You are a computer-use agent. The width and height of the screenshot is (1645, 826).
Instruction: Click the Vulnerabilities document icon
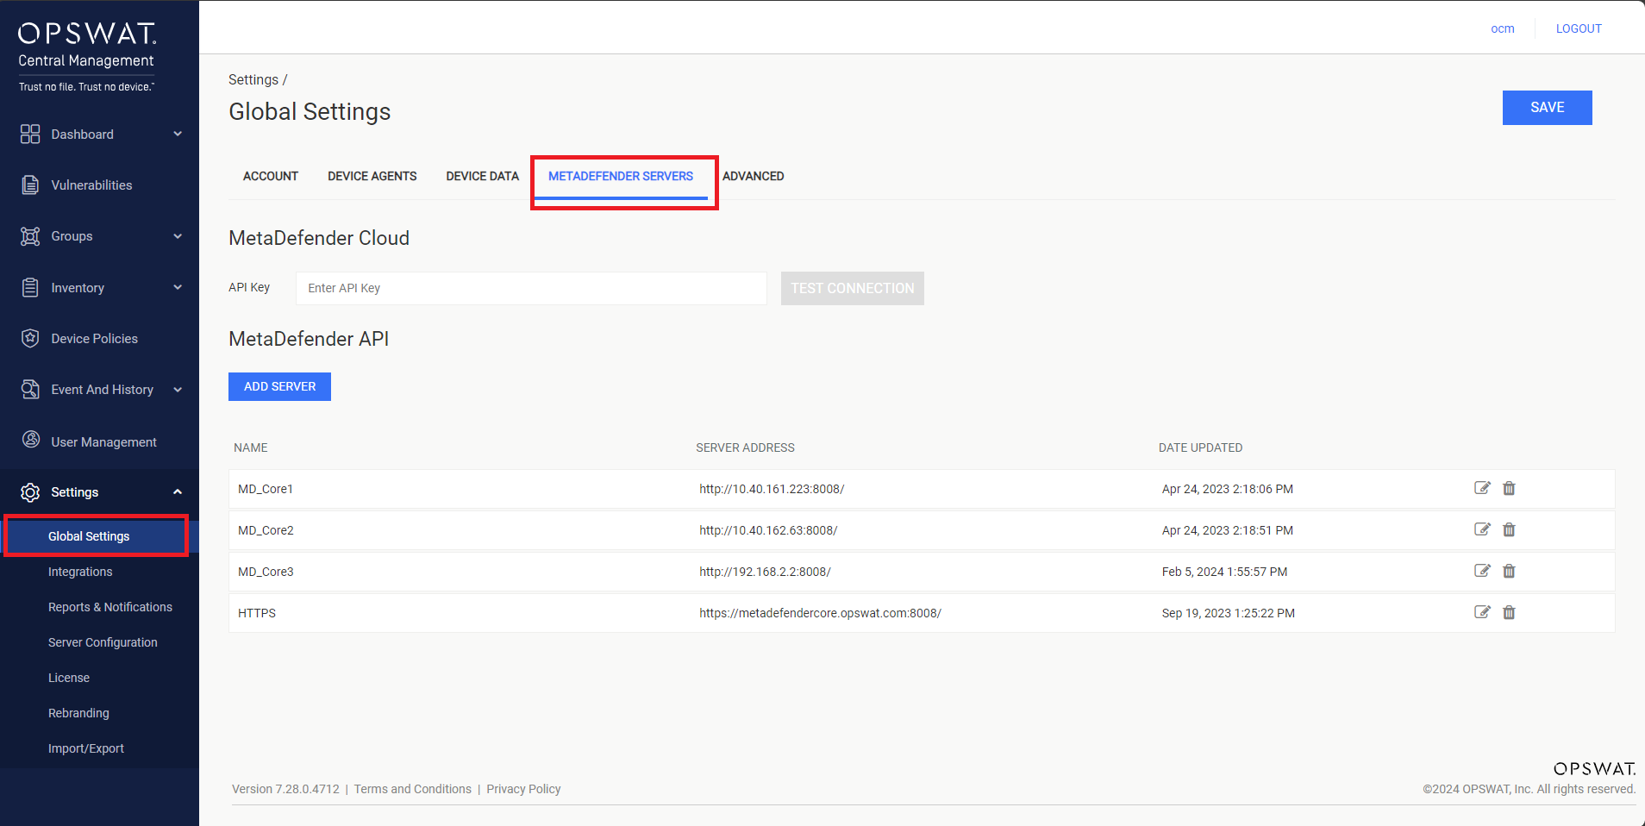click(x=30, y=185)
